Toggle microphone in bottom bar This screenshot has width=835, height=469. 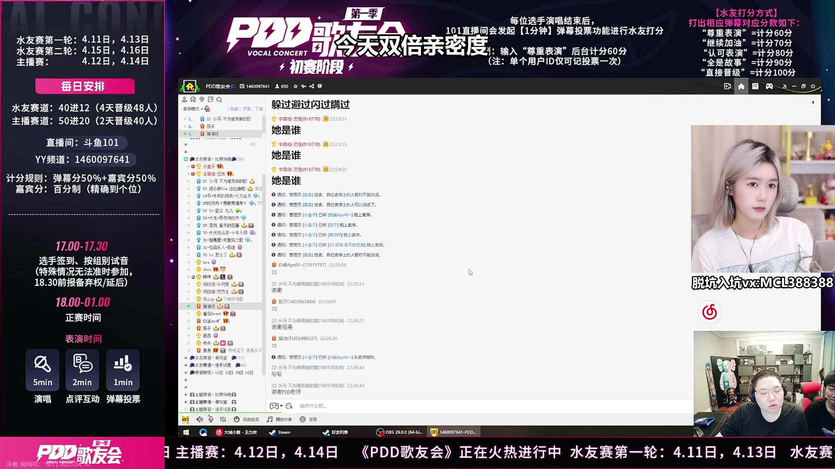point(210,419)
